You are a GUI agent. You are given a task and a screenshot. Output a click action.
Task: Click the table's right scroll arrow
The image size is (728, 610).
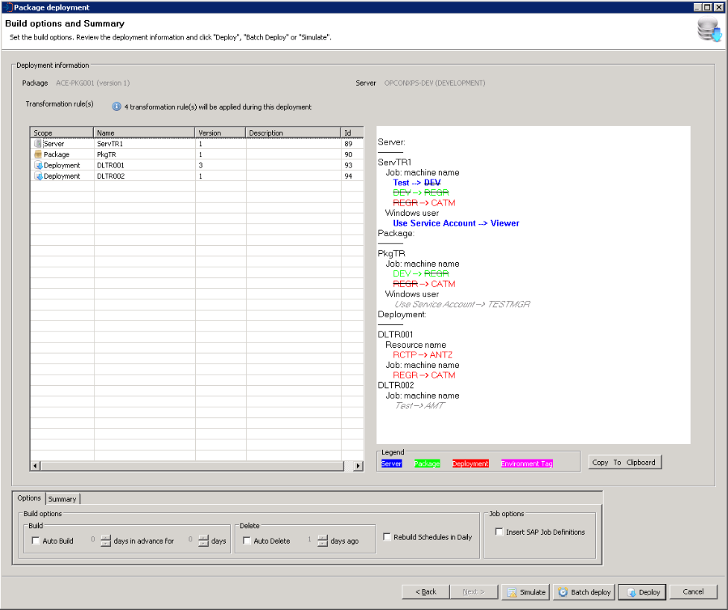[358, 466]
